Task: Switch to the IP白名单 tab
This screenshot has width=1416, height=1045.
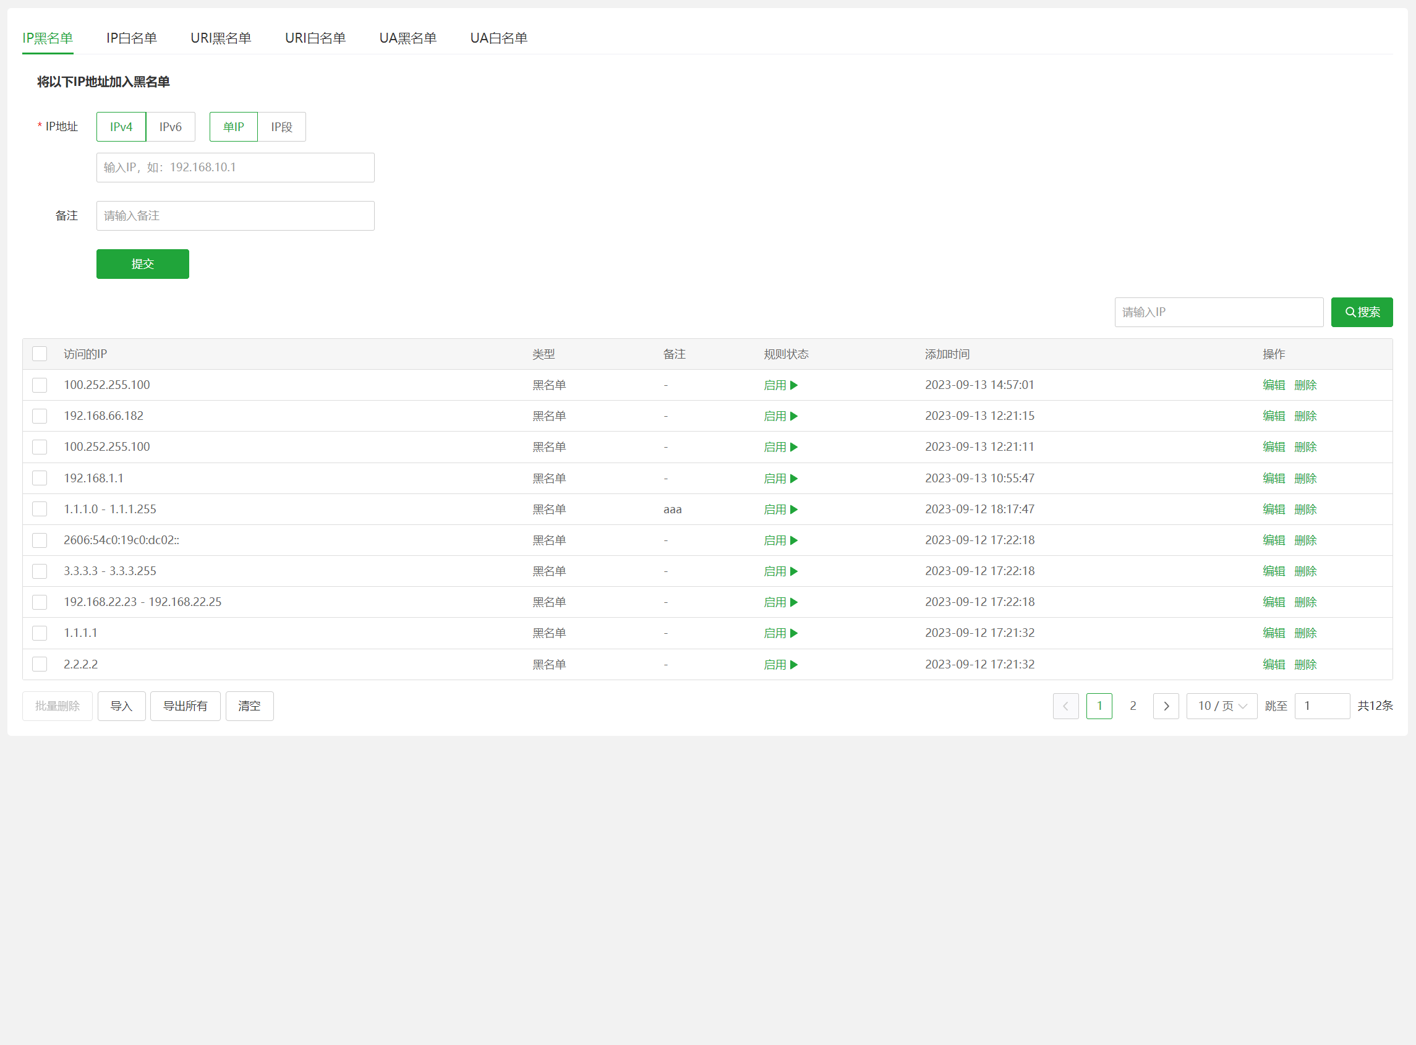Action: click(x=132, y=38)
